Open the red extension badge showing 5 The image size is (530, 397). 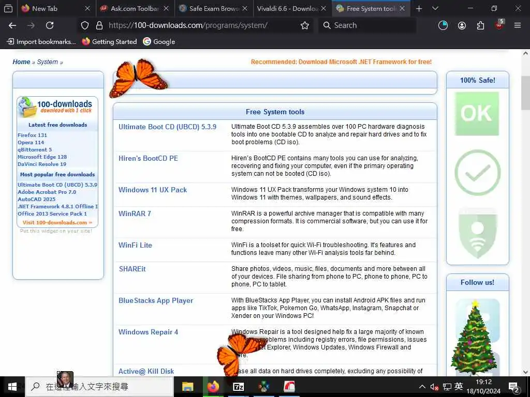tap(499, 24)
